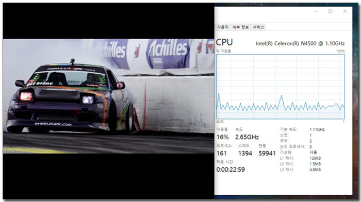Switch to the 사용자 tab
Viewport: 361px width, 202px height.
tap(222, 27)
